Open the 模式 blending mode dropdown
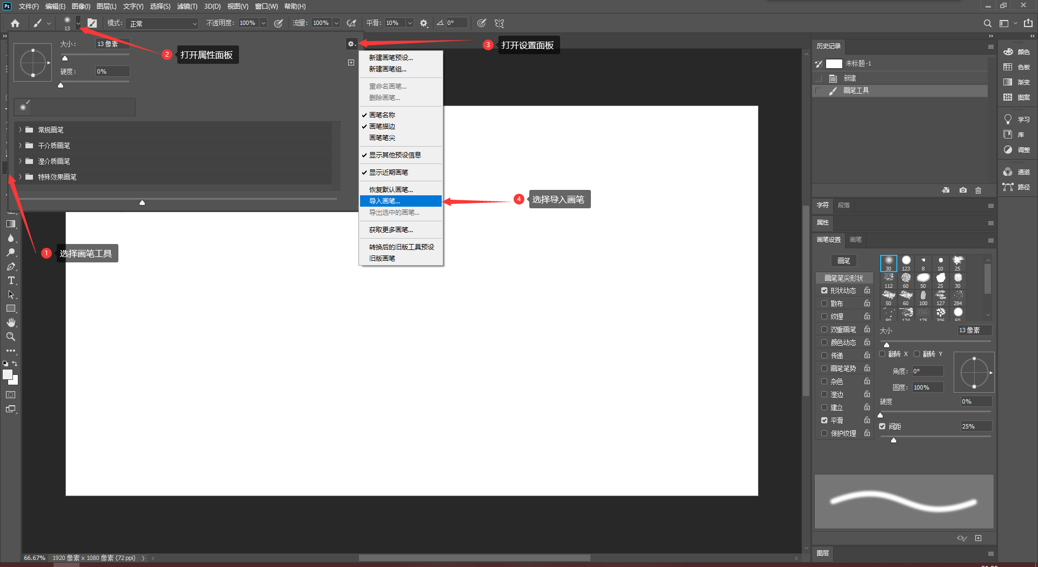 163,23
